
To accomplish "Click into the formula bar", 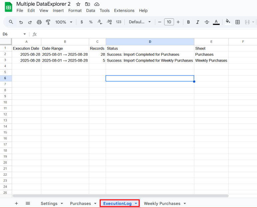I will [x=147, y=34].
